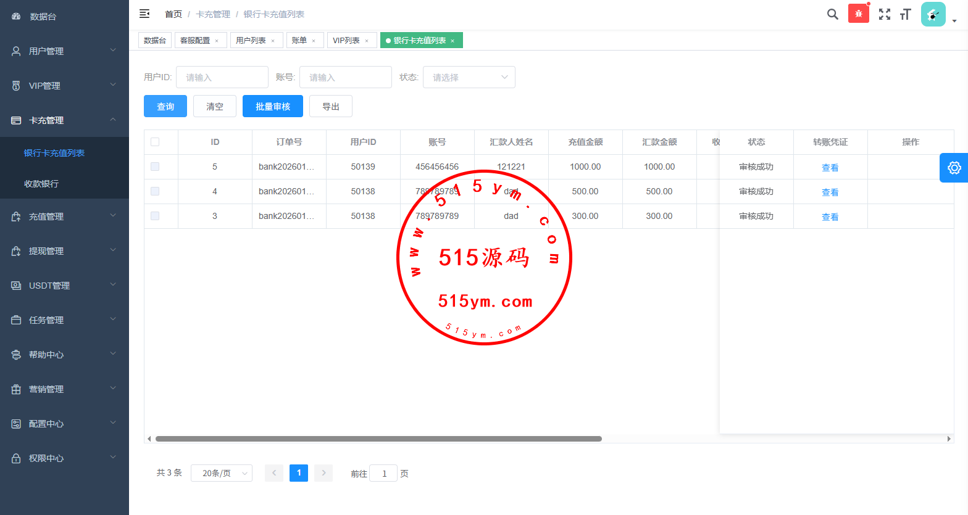View 转账凭证 via 查看 link for ID 4

830,192
